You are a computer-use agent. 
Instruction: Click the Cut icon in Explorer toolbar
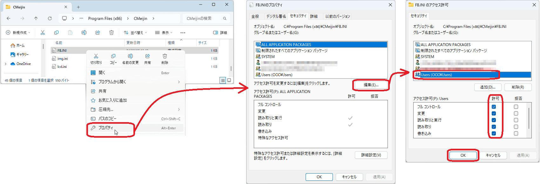pos(43,33)
